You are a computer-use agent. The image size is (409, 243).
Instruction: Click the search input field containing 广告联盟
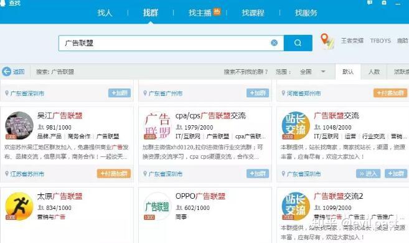tap(171, 43)
